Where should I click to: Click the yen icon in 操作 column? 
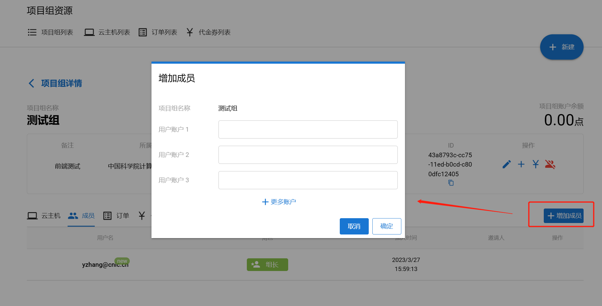(x=536, y=164)
